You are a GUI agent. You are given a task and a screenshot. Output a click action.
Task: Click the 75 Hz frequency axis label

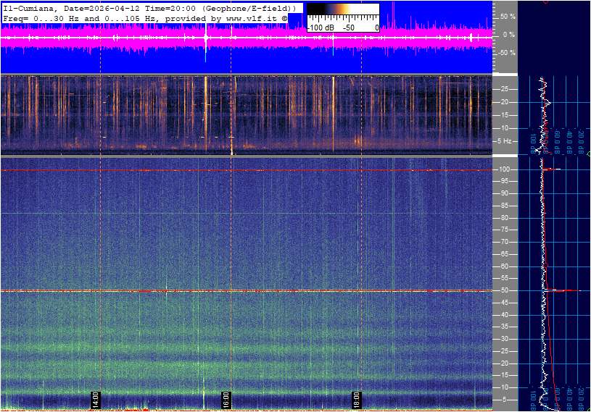point(504,230)
